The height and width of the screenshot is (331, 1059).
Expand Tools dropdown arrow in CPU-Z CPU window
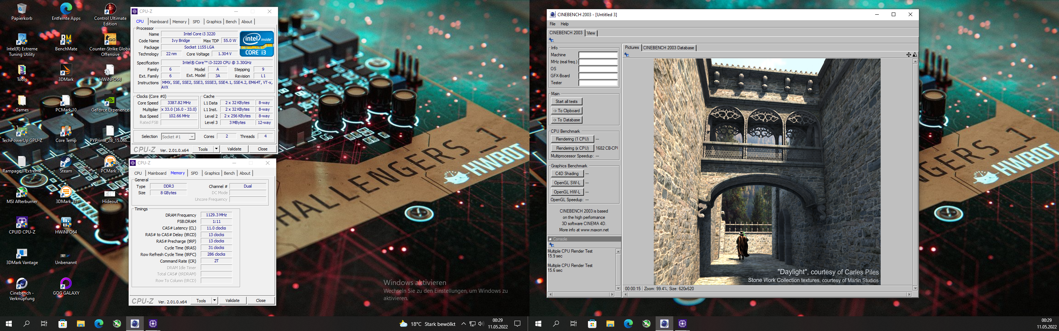point(216,149)
